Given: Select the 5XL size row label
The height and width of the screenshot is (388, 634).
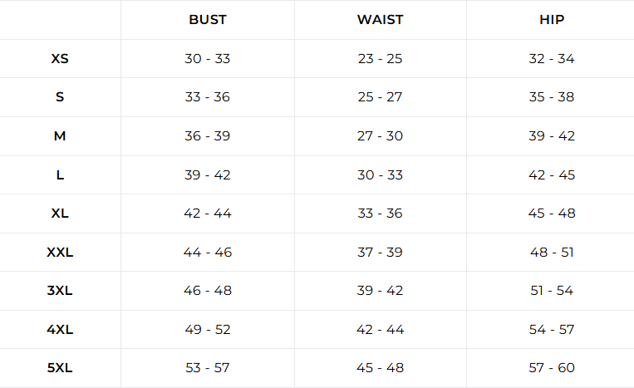Looking at the screenshot, I should pyautogui.click(x=60, y=367).
